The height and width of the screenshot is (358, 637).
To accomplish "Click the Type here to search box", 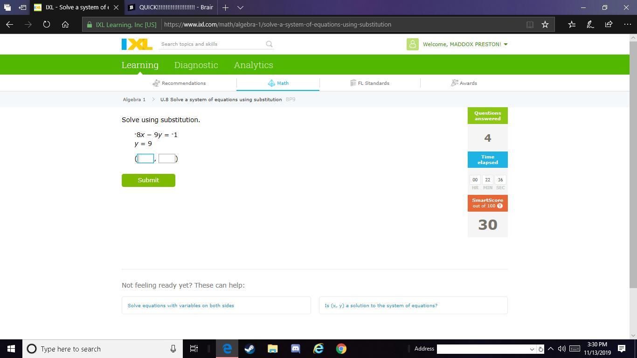I will click(x=103, y=349).
